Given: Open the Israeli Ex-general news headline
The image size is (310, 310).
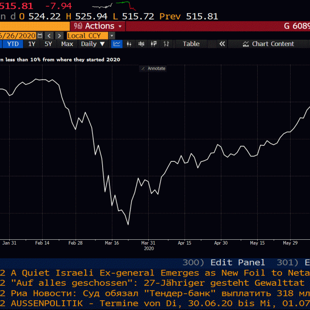Looking at the screenshot, I should pyautogui.click(x=155, y=273).
